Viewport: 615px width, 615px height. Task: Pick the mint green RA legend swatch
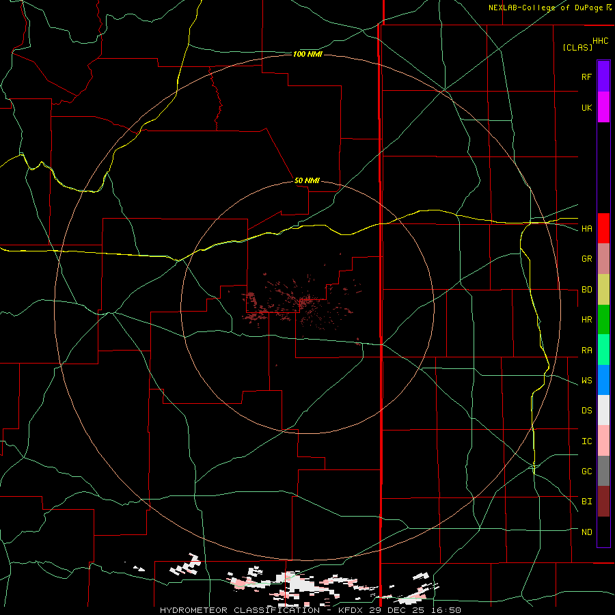tap(603, 350)
